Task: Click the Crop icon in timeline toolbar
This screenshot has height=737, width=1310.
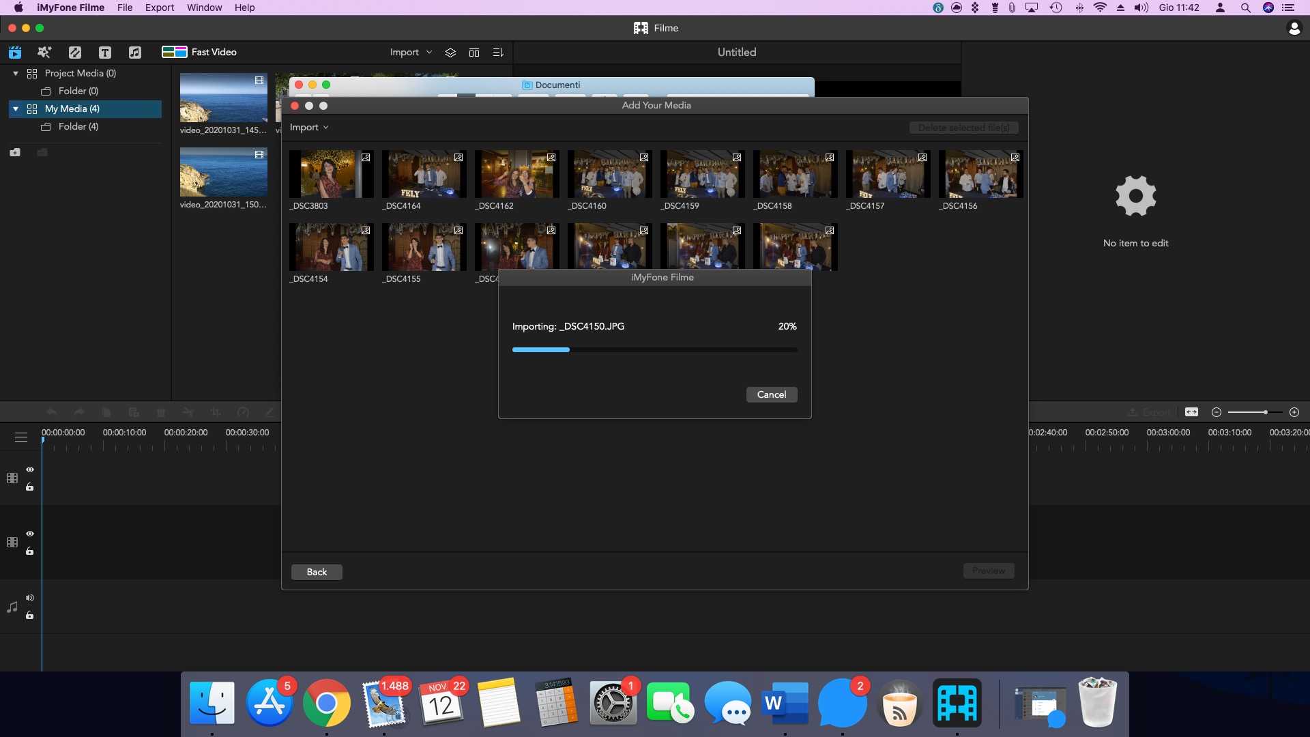Action: pyautogui.click(x=216, y=412)
